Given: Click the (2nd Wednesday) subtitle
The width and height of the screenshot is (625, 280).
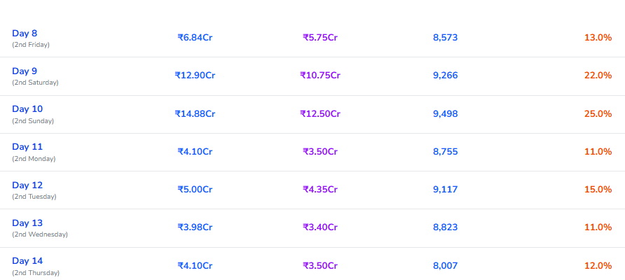Looking at the screenshot, I should coord(40,234).
